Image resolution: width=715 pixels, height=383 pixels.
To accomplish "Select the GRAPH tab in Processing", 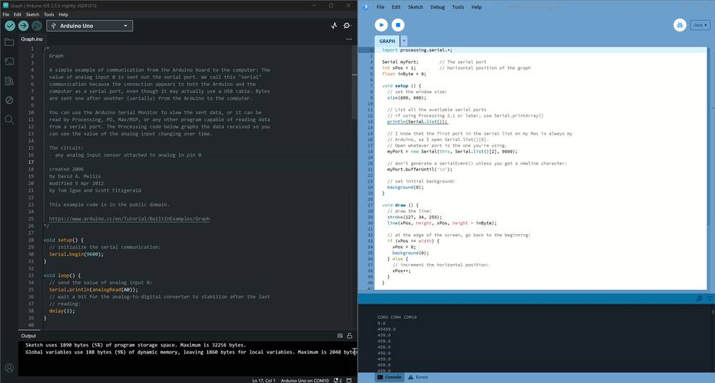I will pos(387,41).
